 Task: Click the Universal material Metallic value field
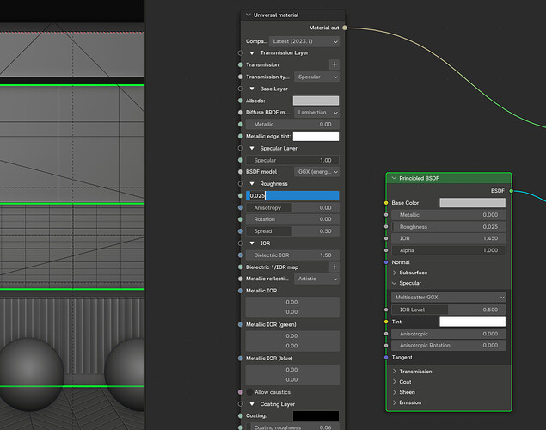pos(292,125)
